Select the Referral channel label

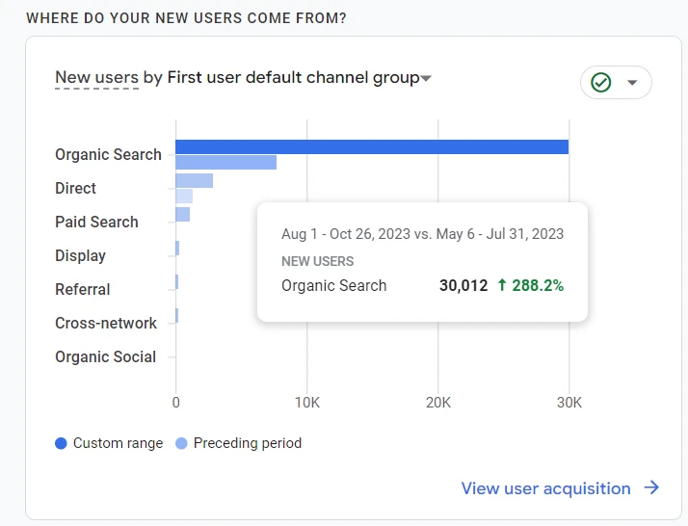[82, 289]
